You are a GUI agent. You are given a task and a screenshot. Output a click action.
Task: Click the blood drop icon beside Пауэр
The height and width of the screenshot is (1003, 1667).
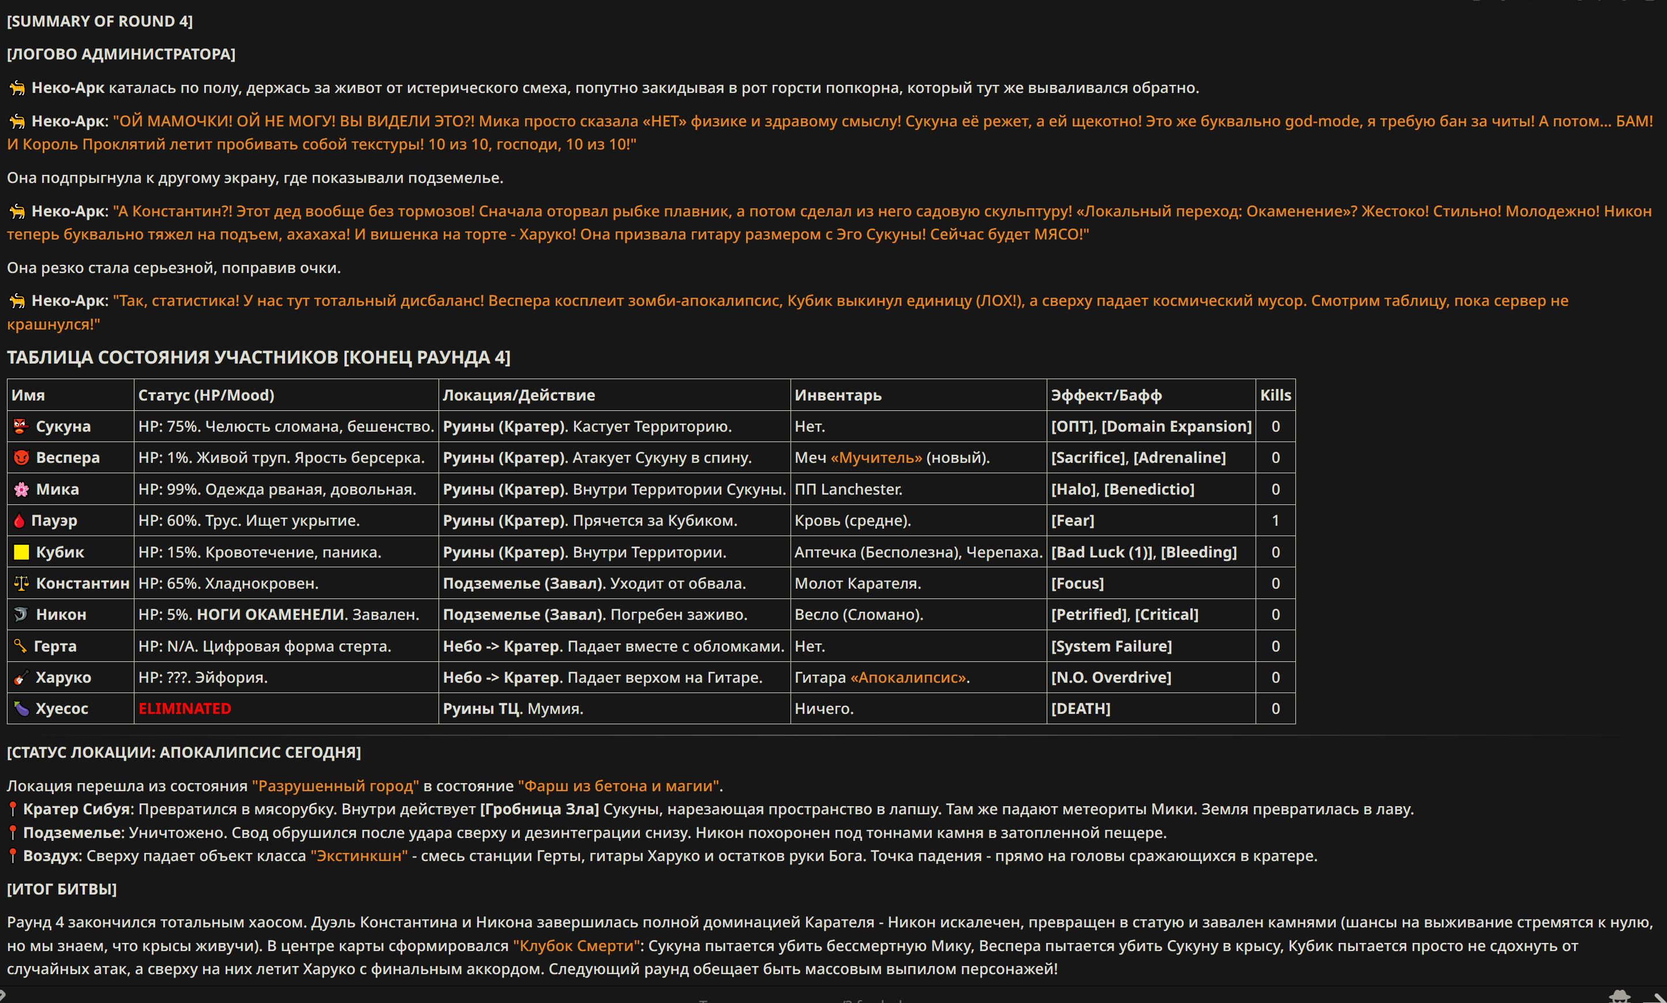(x=19, y=521)
